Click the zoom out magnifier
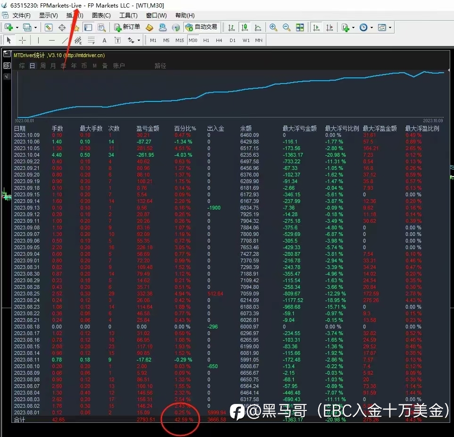 [x=286, y=27]
